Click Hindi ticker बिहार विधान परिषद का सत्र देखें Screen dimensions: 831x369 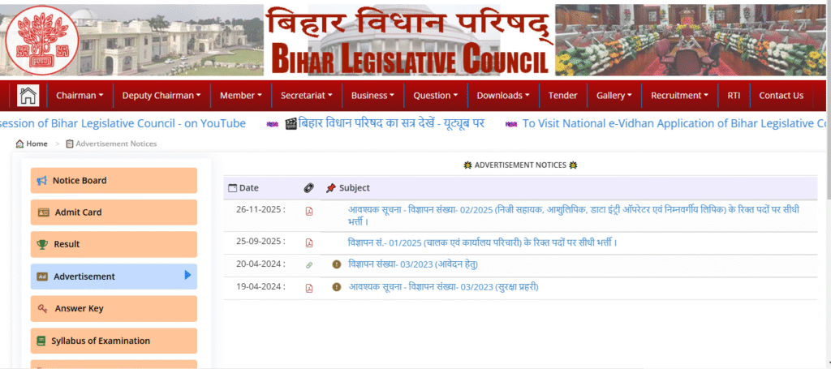(x=392, y=124)
